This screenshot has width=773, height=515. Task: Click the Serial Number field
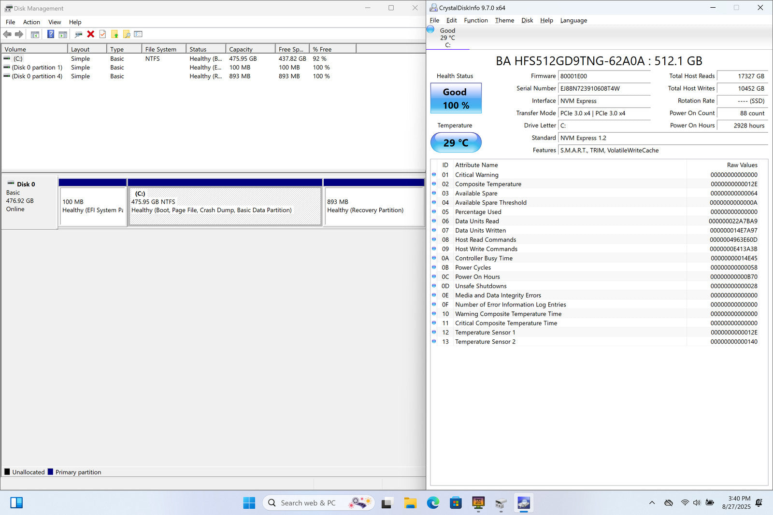[604, 89]
